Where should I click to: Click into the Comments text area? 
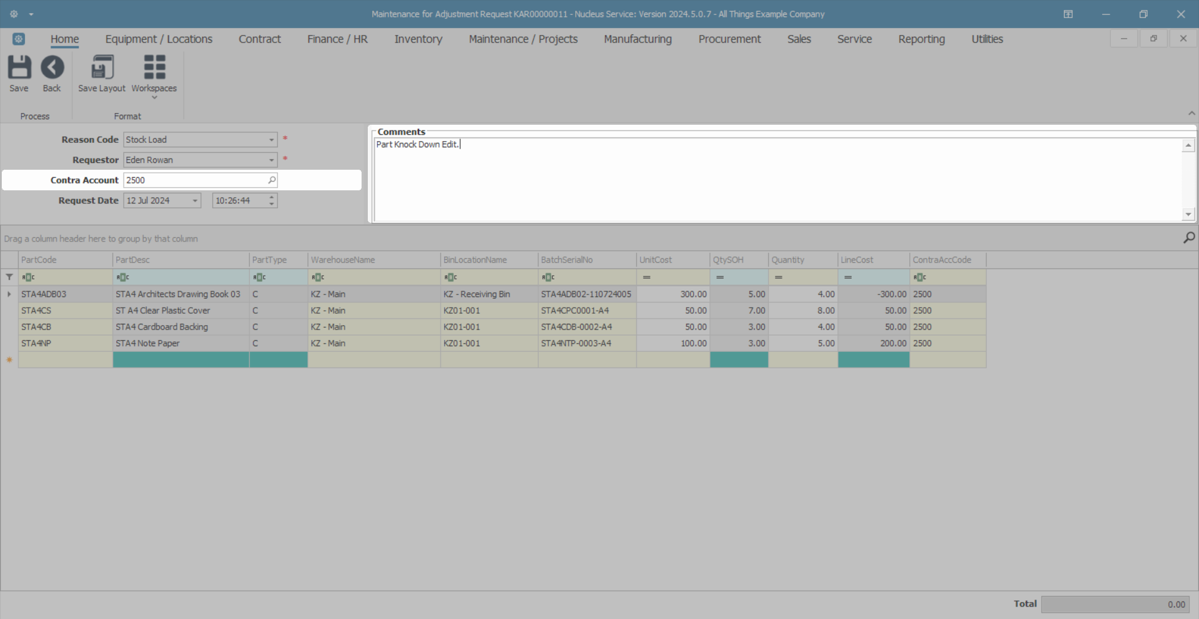click(777, 180)
